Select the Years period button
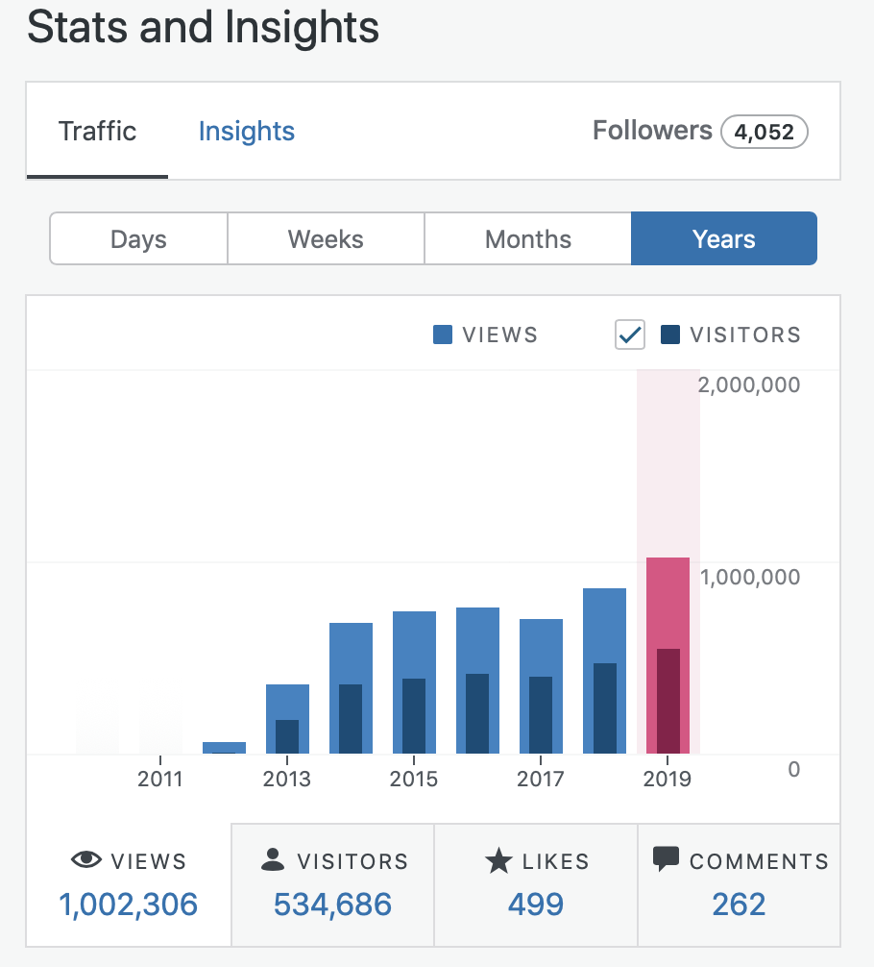 723,238
